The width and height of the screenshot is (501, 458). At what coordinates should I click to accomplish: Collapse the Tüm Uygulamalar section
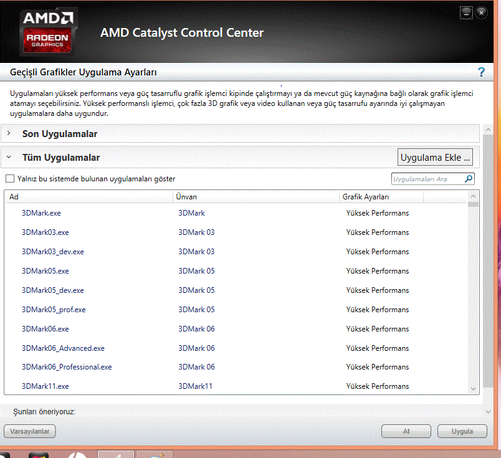9,157
